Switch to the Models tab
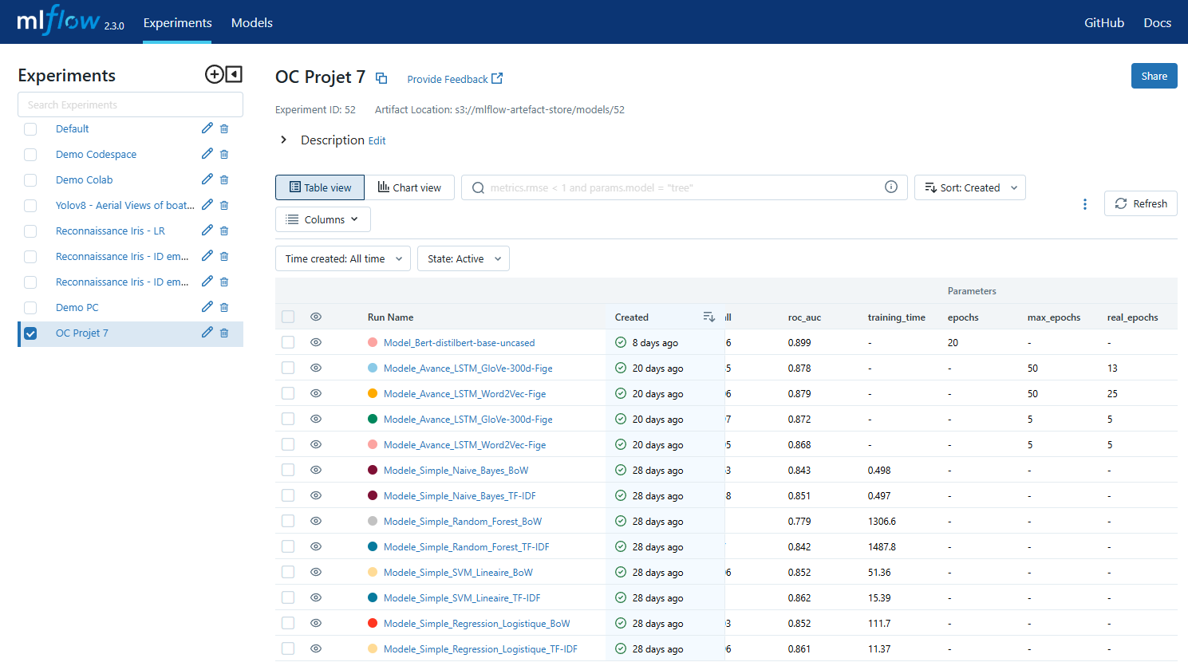This screenshot has width=1188, height=670. click(x=252, y=22)
